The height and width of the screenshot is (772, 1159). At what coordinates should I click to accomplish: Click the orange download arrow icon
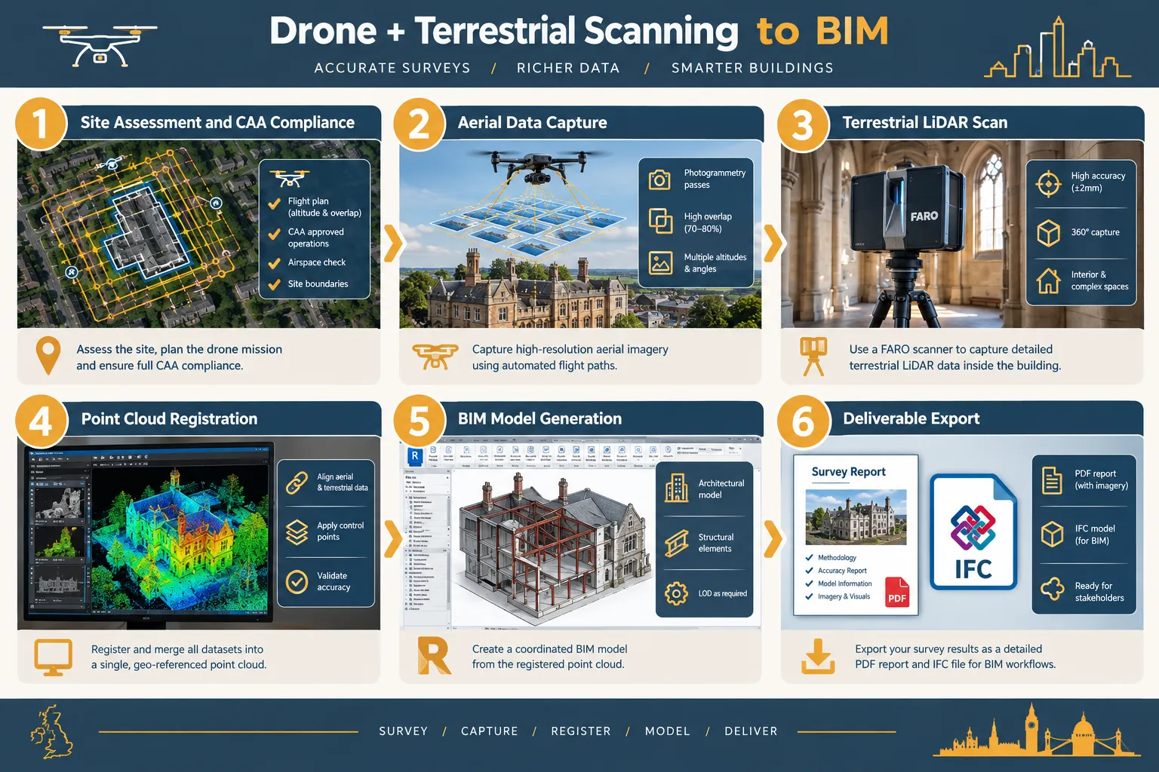click(x=818, y=656)
